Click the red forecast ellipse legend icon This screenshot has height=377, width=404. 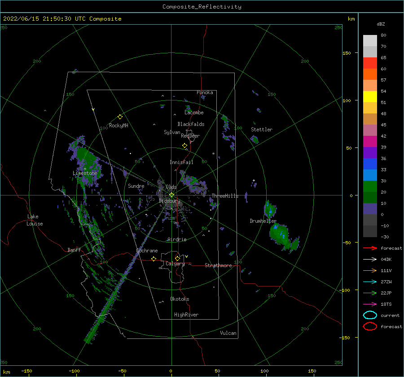click(x=370, y=326)
